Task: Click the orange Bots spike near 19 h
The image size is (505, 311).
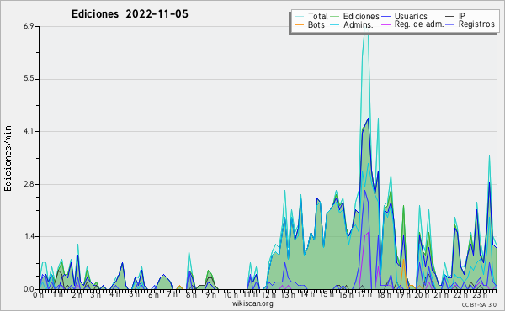Action: (x=403, y=273)
